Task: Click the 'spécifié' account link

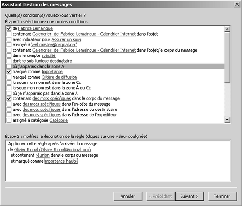Action: [48, 55]
